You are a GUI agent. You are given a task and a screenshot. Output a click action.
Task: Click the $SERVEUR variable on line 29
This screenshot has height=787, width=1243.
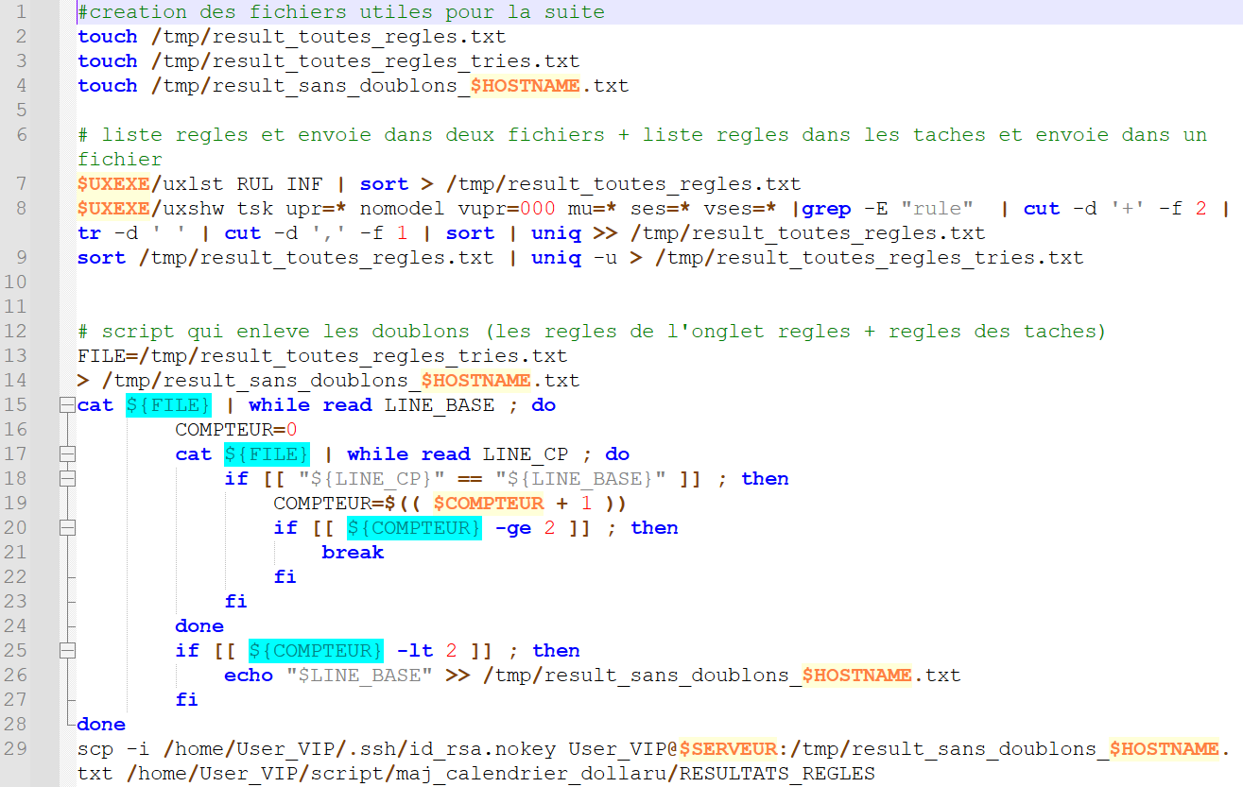coord(728,749)
